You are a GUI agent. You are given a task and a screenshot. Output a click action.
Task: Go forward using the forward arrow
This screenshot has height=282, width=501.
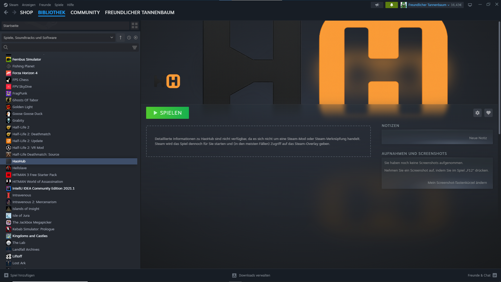coord(14,12)
